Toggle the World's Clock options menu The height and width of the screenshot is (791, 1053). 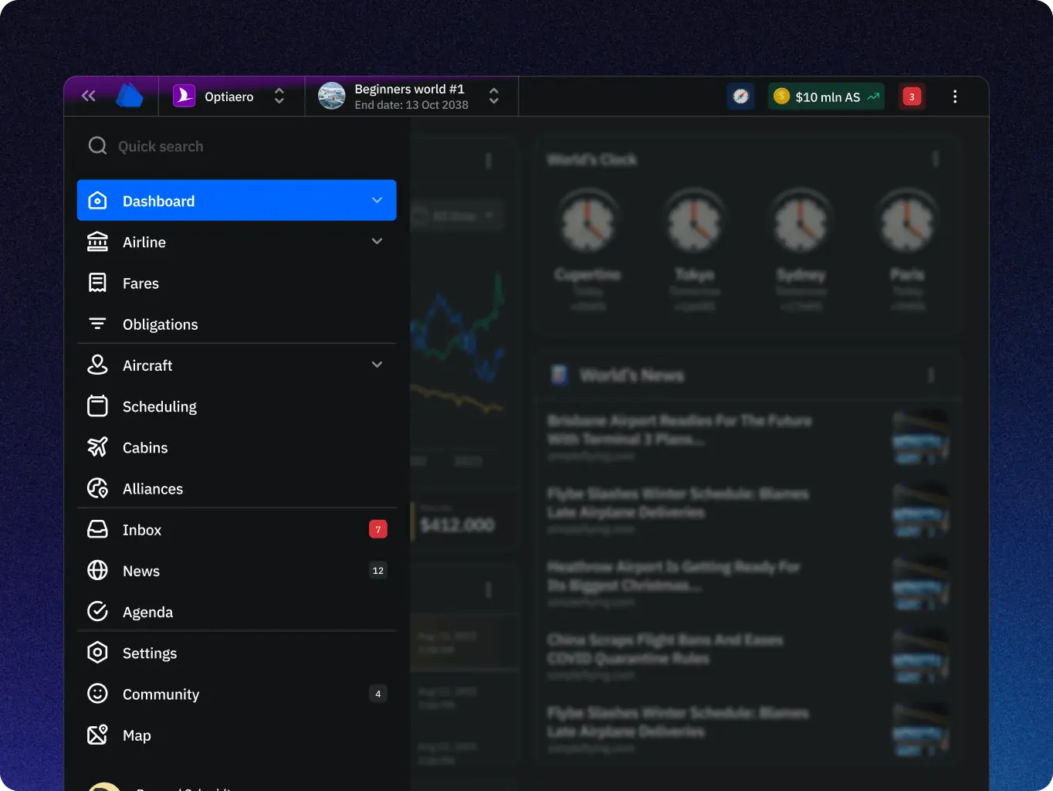936,158
